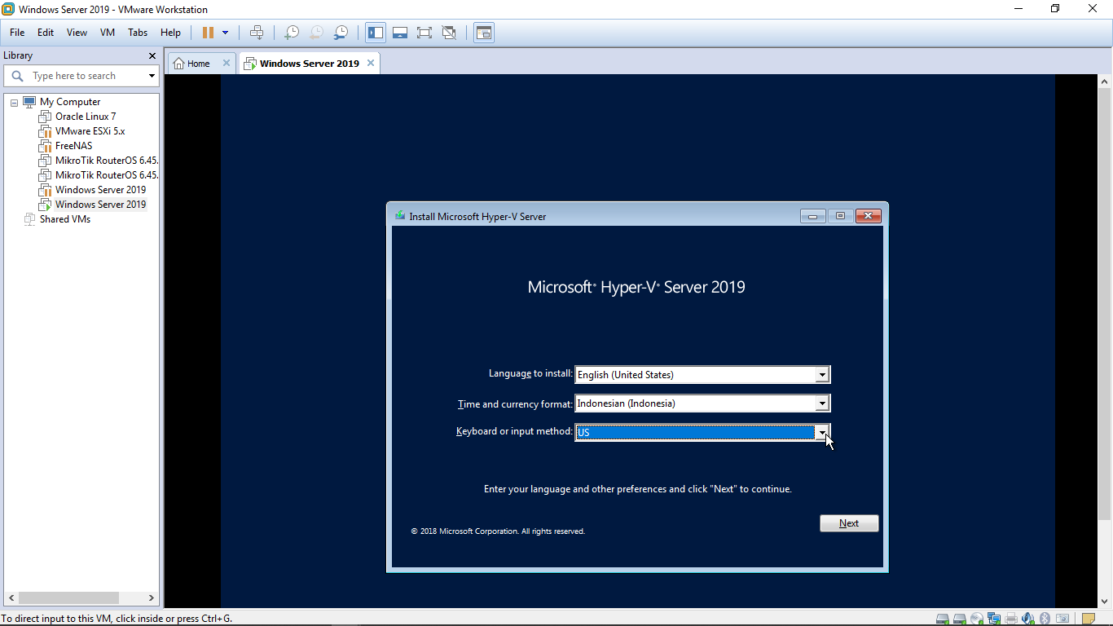Send Ctrl+Alt+Del to the virtual machine
This screenshot has height=626, width=1113.
pyautogui.click(x=257, y=33)
